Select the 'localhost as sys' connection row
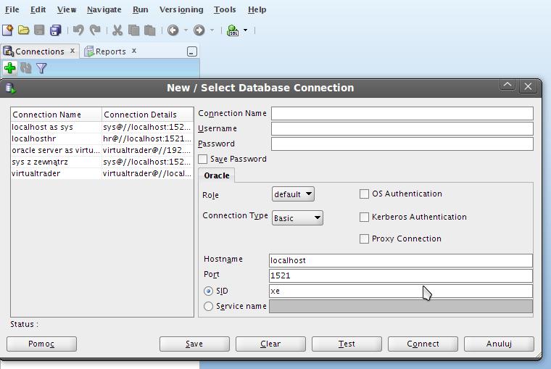This screenshot has width=551, height=369. (102, 127)
